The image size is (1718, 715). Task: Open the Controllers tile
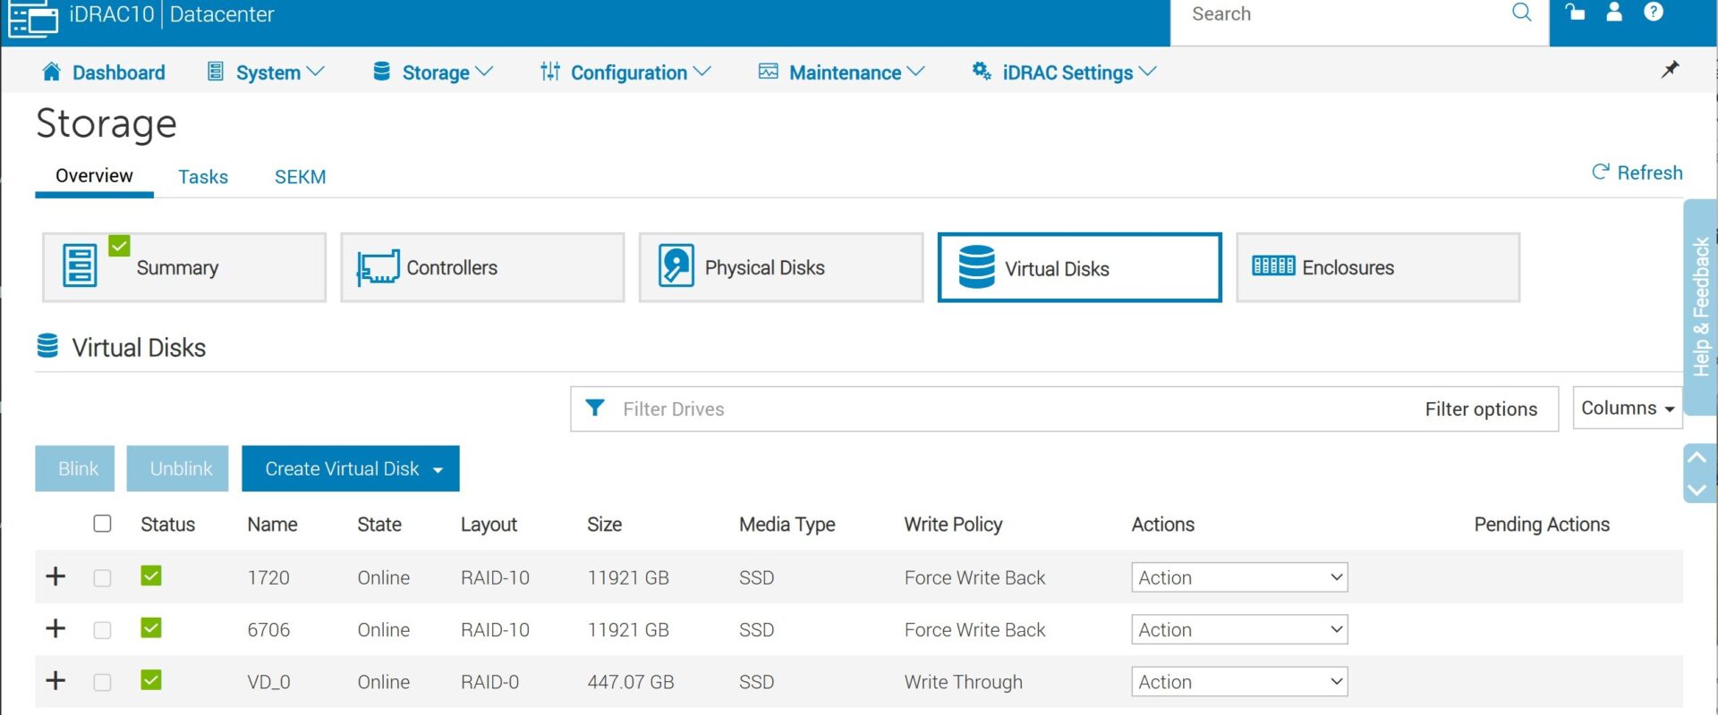coord(482,267)
